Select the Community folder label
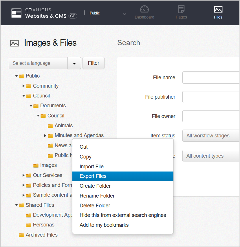 (46, 86)
